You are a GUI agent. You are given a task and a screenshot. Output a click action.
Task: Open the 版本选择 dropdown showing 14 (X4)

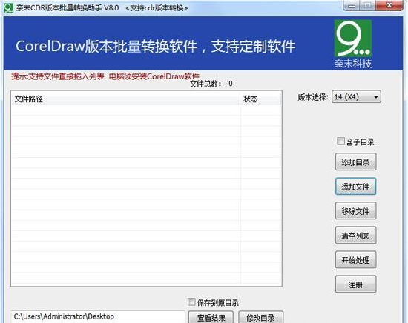356,97
